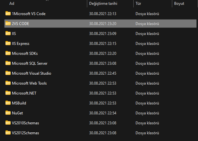Screen dimensions: 198x141
Task: Click the Microsoft Web Tools folder icon
Action: coord(8,83)
